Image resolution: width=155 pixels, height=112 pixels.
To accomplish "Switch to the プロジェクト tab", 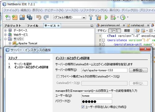I will pos(13,25).
